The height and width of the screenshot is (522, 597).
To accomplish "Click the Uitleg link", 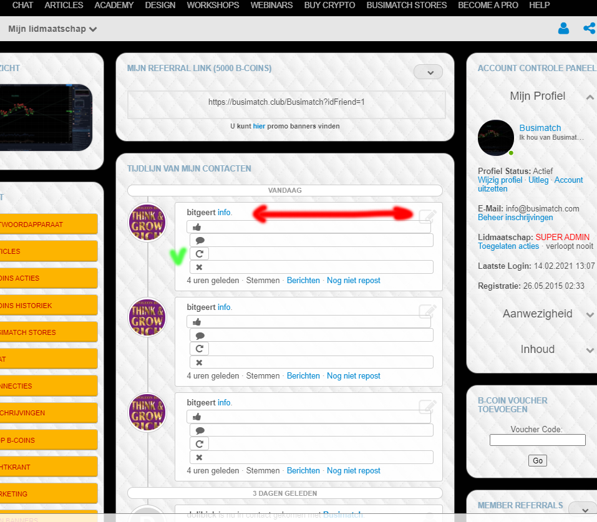I will click(538, 180).
